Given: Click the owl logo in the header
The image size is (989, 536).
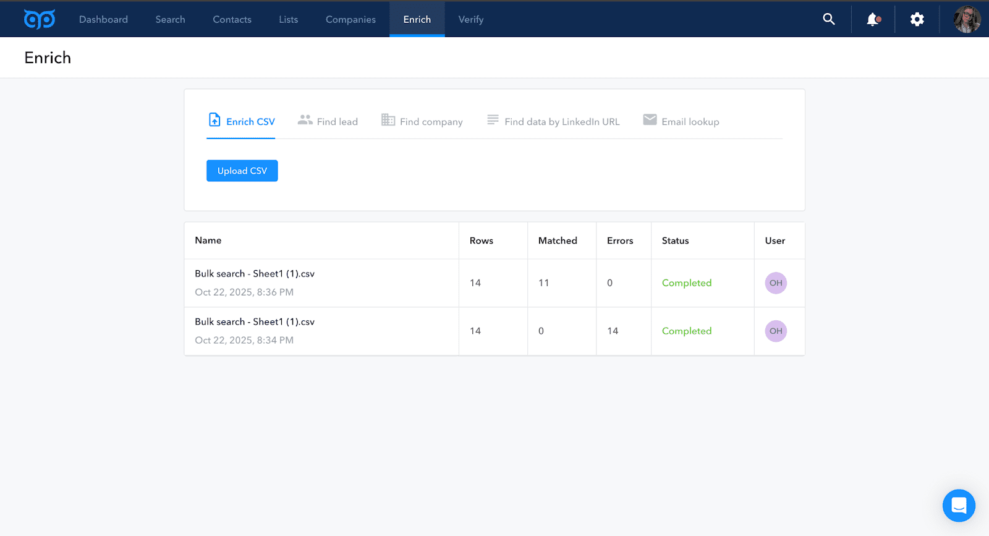Looking at the screenshot, I should tap(40, 19).
